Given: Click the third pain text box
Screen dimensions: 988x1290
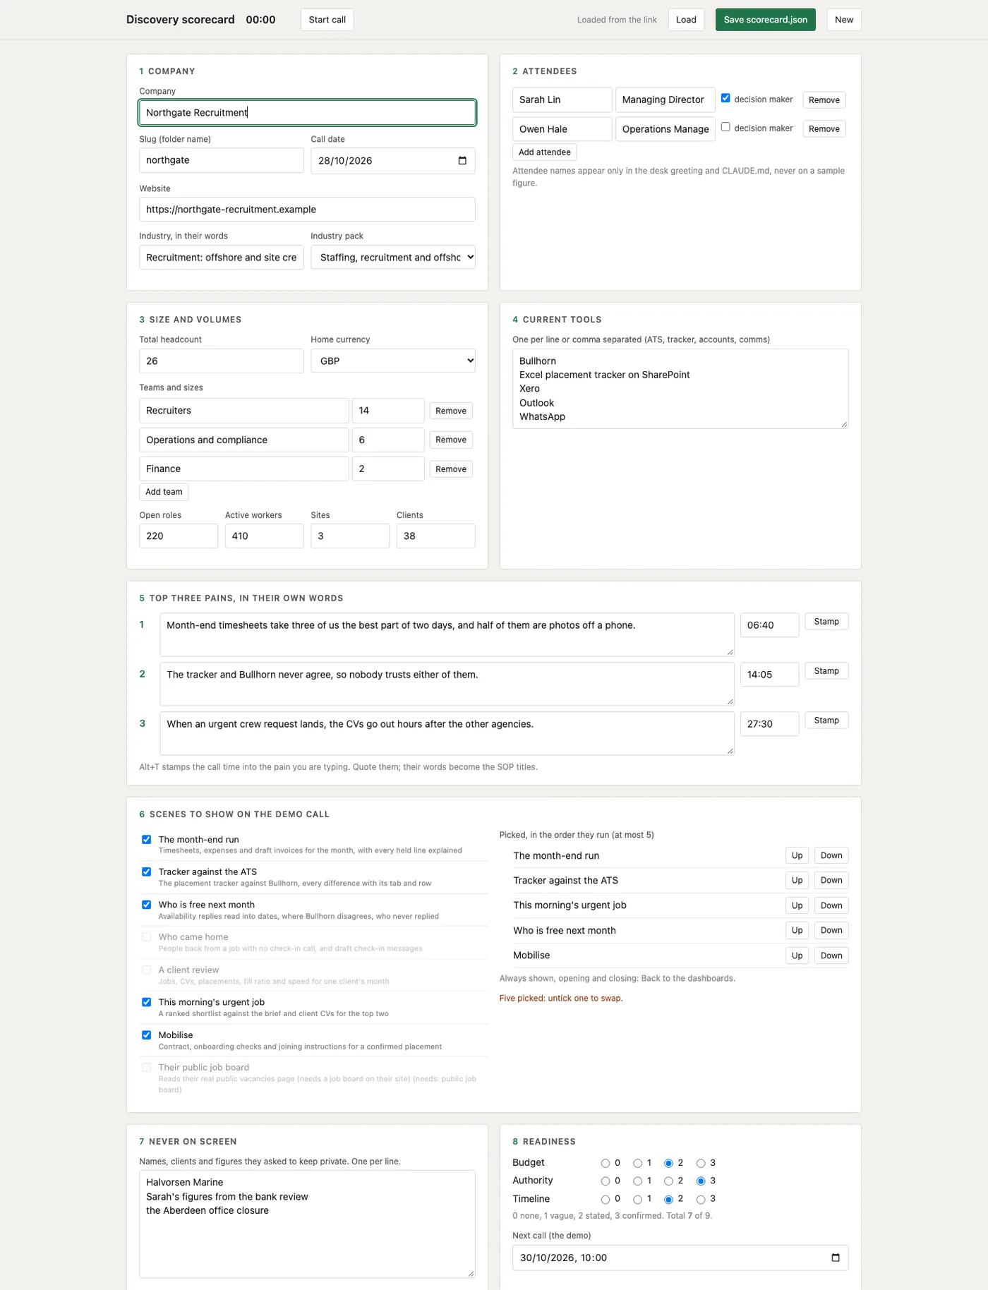Looking at the screenshot, I should click(x=447, y=733).
